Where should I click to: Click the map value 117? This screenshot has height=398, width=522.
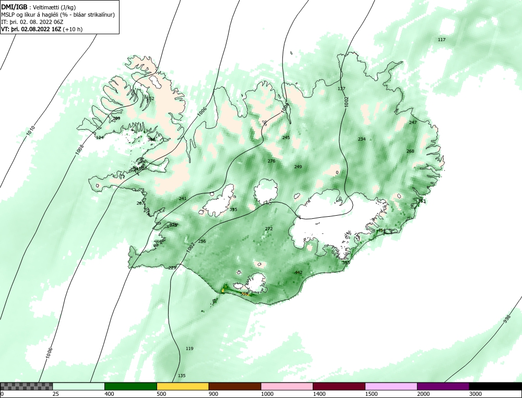point(442,40)
